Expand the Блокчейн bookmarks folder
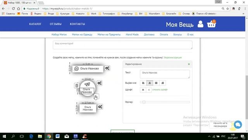Image resolution: width=248 pixels, height=140 pixels. [169, 14]
